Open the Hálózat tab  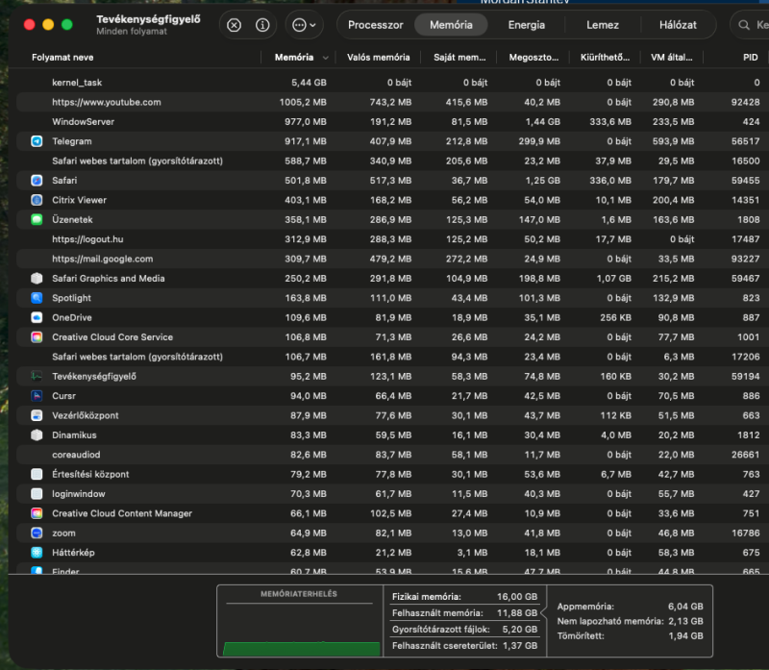click(678, 25)
